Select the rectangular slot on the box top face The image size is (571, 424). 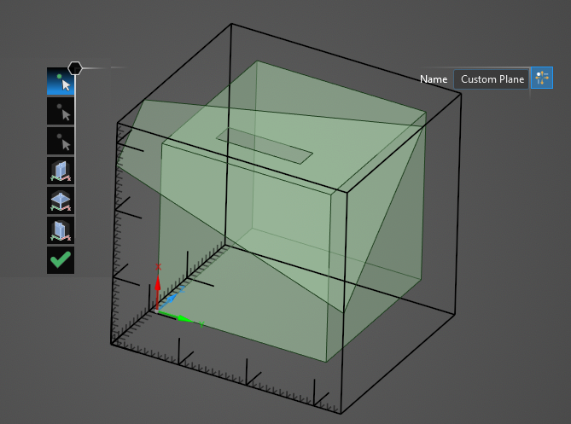tap(265, 146)
